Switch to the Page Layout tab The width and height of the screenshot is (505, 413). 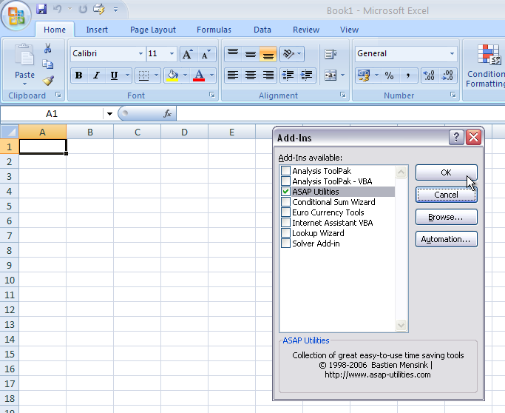pyautogui.click(x=153, y=30)
